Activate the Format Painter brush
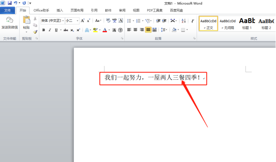The height and width of the screenshot is (162, 276). pos(35,32)
